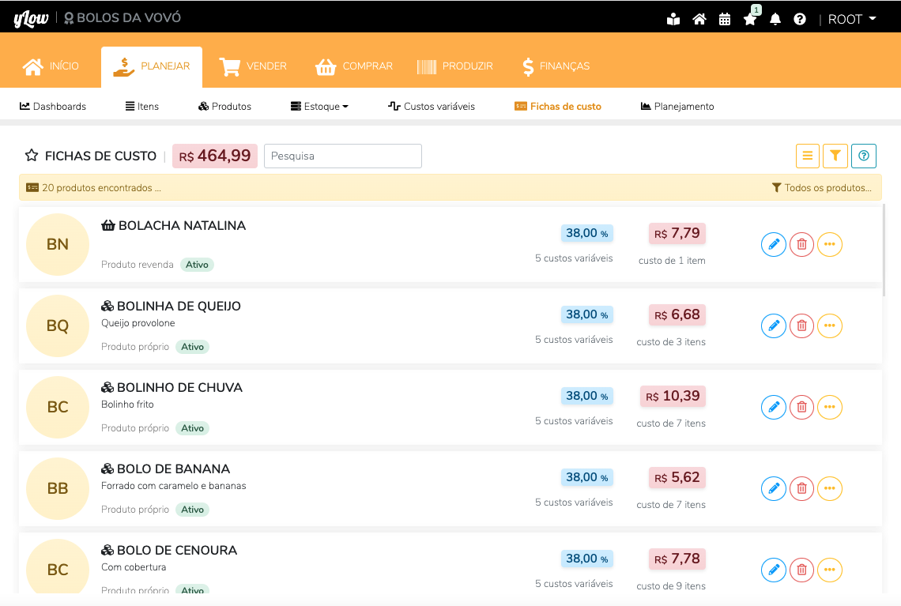Screen dimensions: 901x606
Task: Click the edit pencil for Bolacha Natalina
Action: tap(774, 245)
